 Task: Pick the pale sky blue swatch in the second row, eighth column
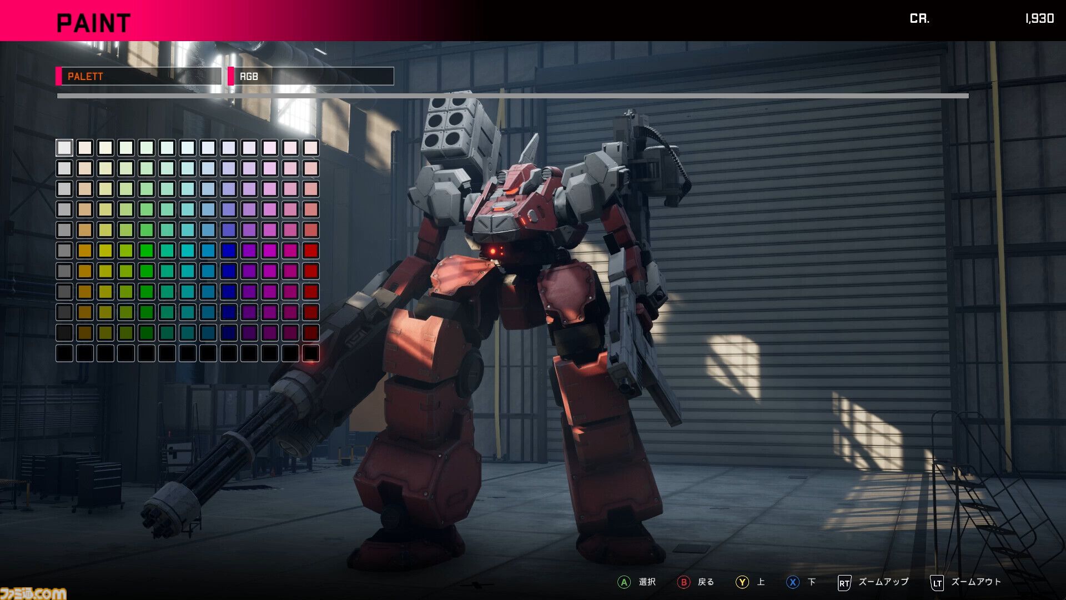pyautogui.click(x=208, y=168)
